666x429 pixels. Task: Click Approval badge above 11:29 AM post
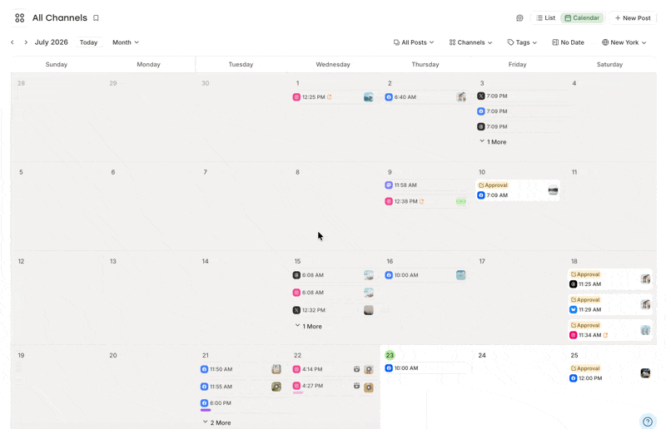(585, 299)
